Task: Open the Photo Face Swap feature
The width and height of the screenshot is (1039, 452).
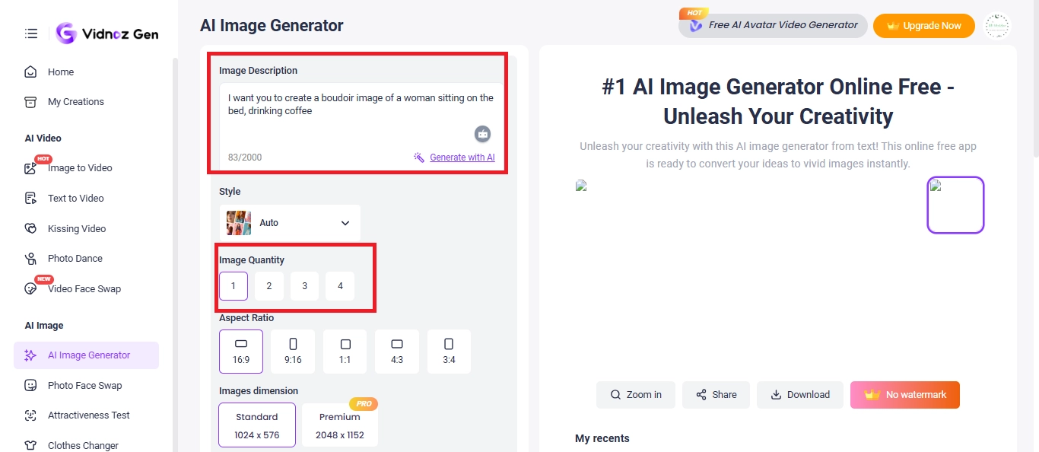Action: [x=83, y=385]
